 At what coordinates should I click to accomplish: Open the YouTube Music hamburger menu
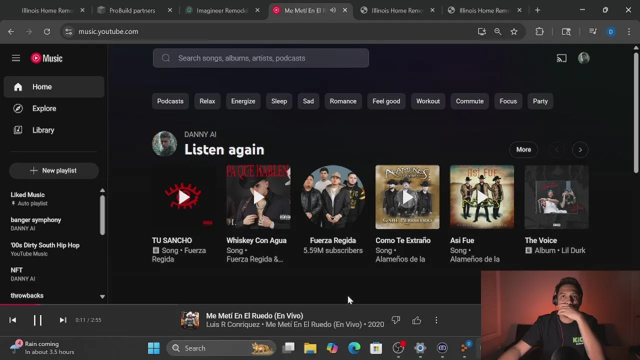pos(16,58)
